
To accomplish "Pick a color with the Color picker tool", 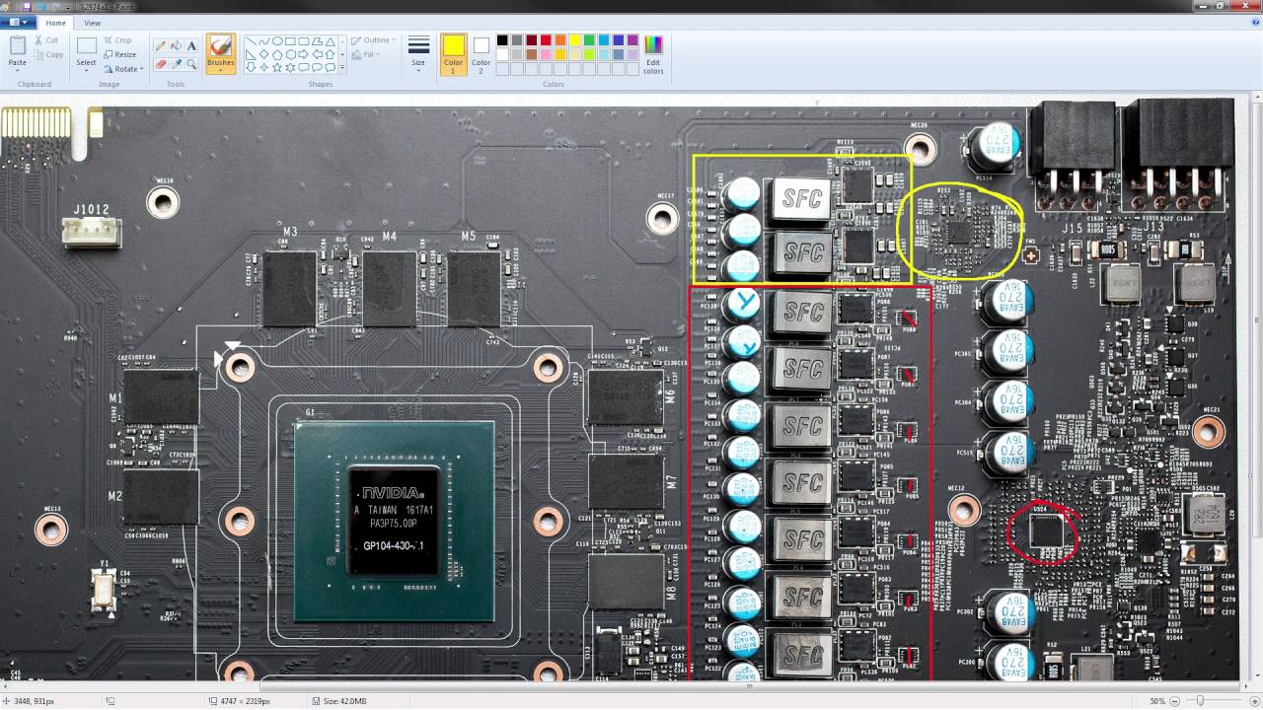I will coord(176,63).
